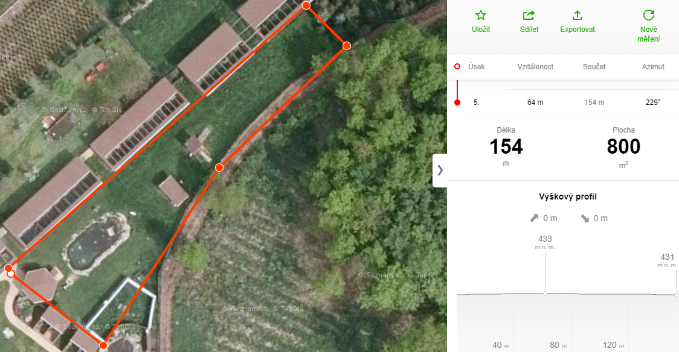Click the descent arrow icon in the elevation profile
The image size is (679, 352).
(585, 219)
